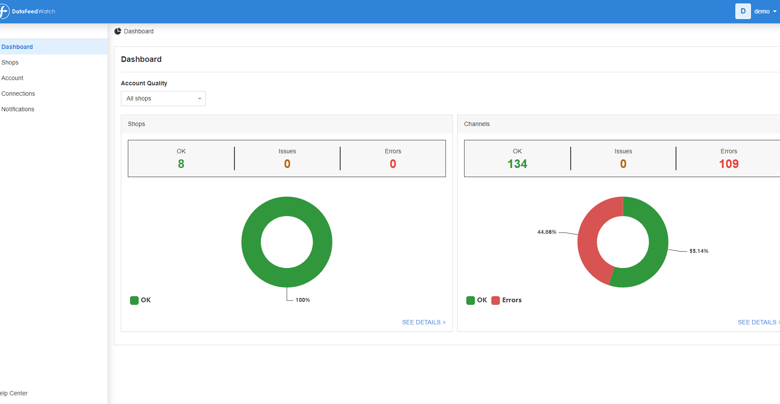Click the Channels OK count 134
This screenshot has width=780, height=404.
(x=517, y=164)
